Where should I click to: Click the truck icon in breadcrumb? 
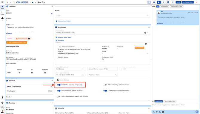33,2
